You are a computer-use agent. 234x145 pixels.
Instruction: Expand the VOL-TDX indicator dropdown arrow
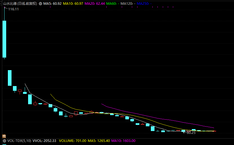coord(4,141)
